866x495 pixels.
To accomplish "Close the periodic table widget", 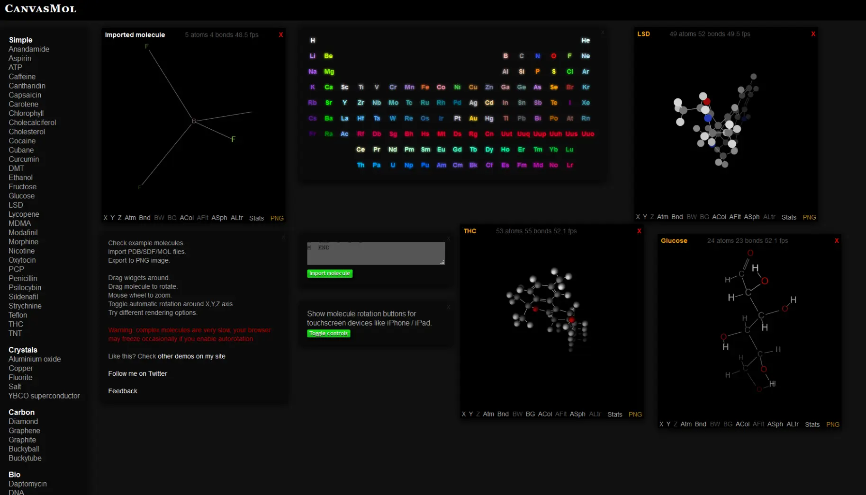I will 603,33.
